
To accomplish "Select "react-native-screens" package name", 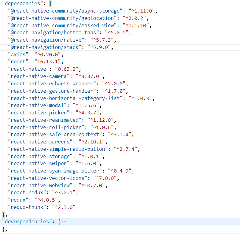I will click(x=40, y=142).
